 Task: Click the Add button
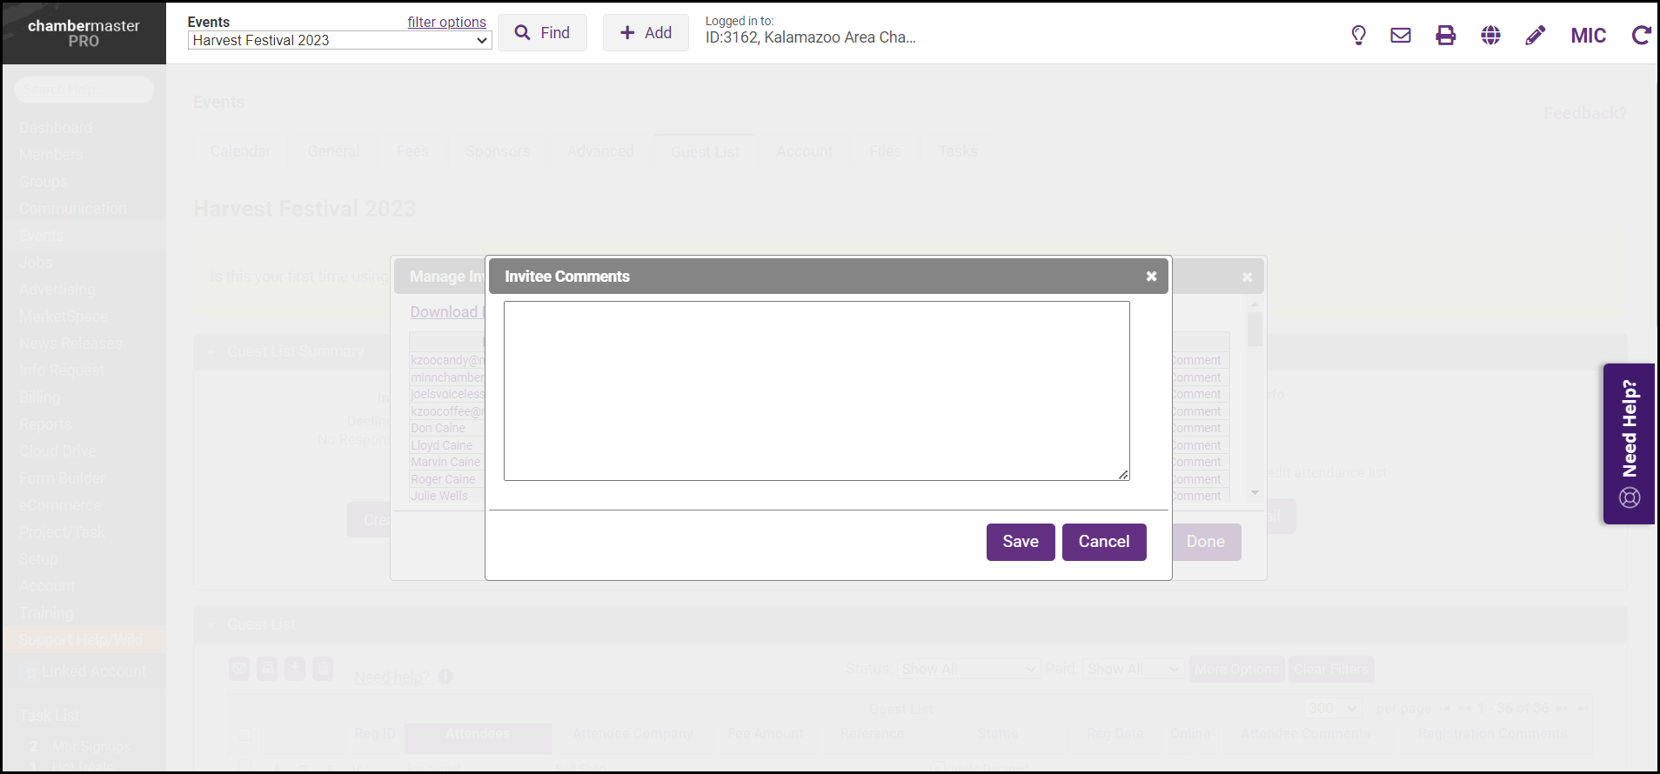point(646,33)
